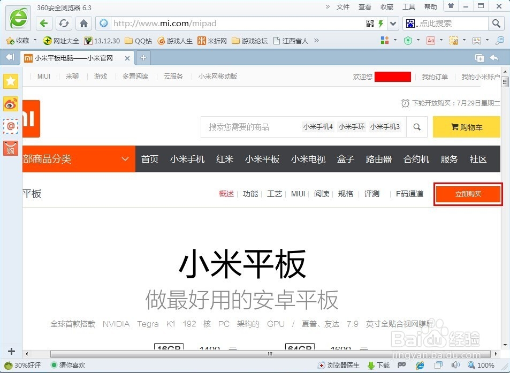
Task: Click the red Aa translate toolbar icon
Action: [x=431, y=40]
